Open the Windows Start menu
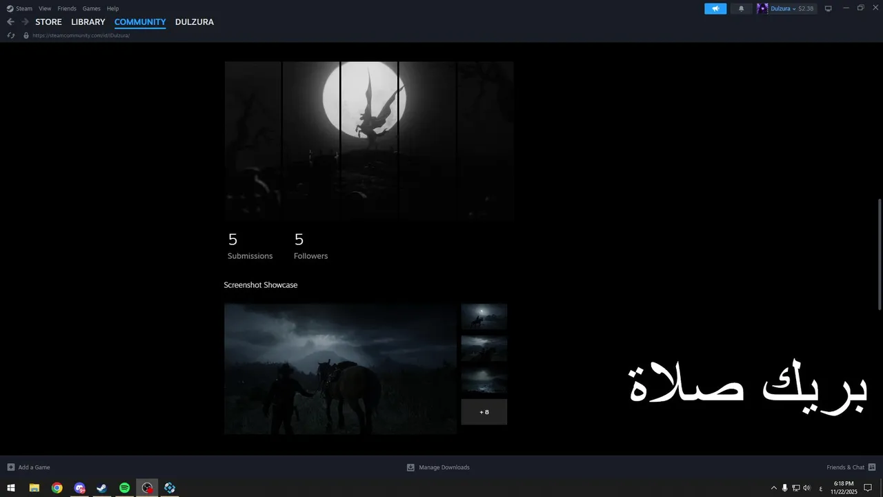This screenshot has height=497, width=883. click(11, 488)
